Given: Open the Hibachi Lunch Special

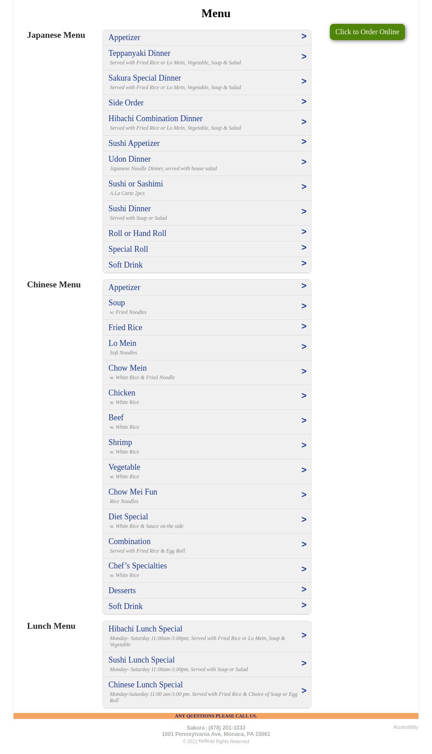Looking at the screenshot, I should (x=145, y=629).
